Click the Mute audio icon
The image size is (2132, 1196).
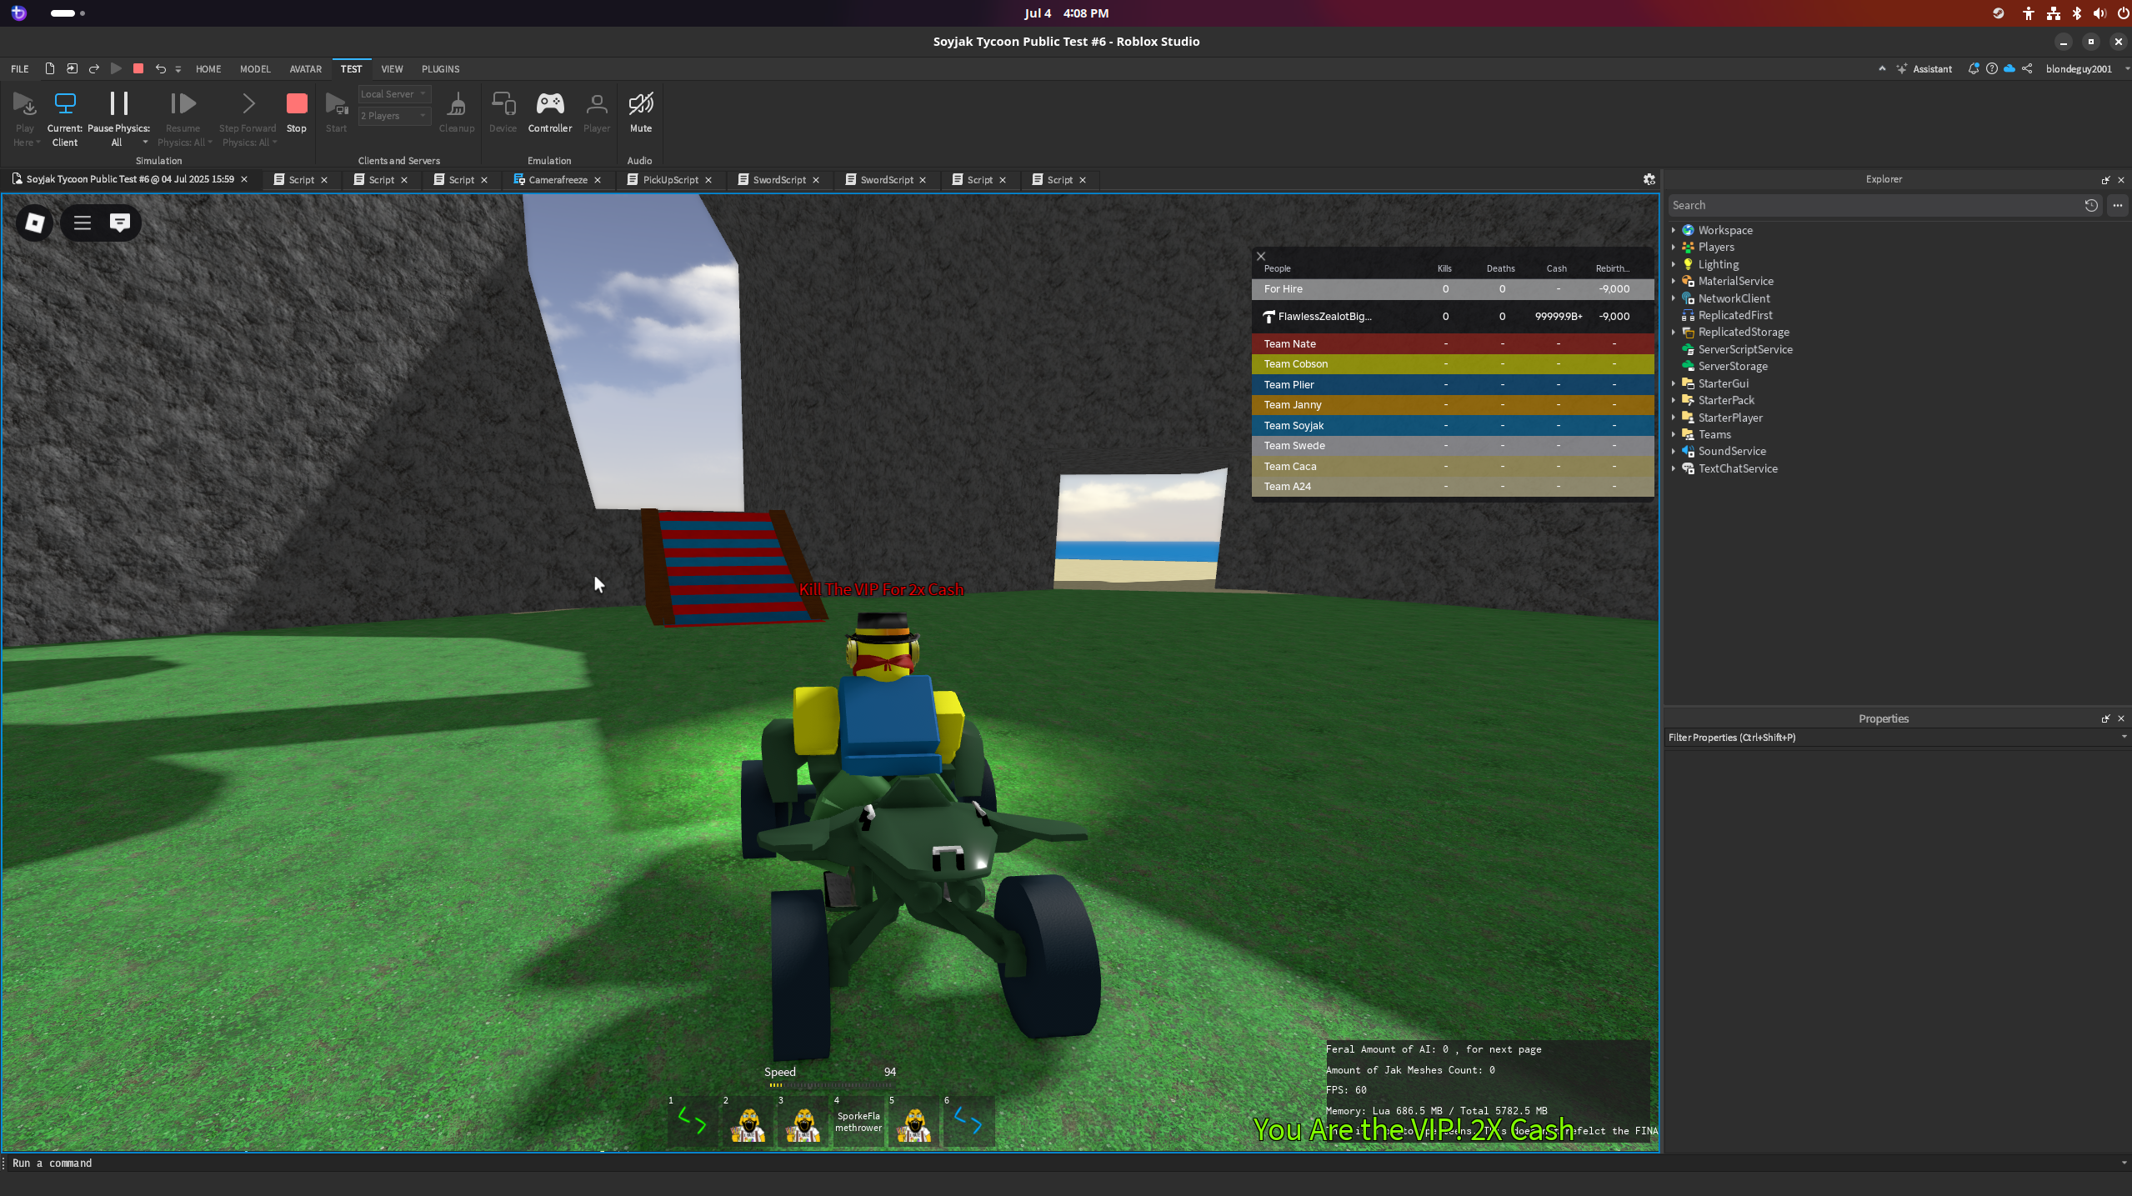point(640,103)
